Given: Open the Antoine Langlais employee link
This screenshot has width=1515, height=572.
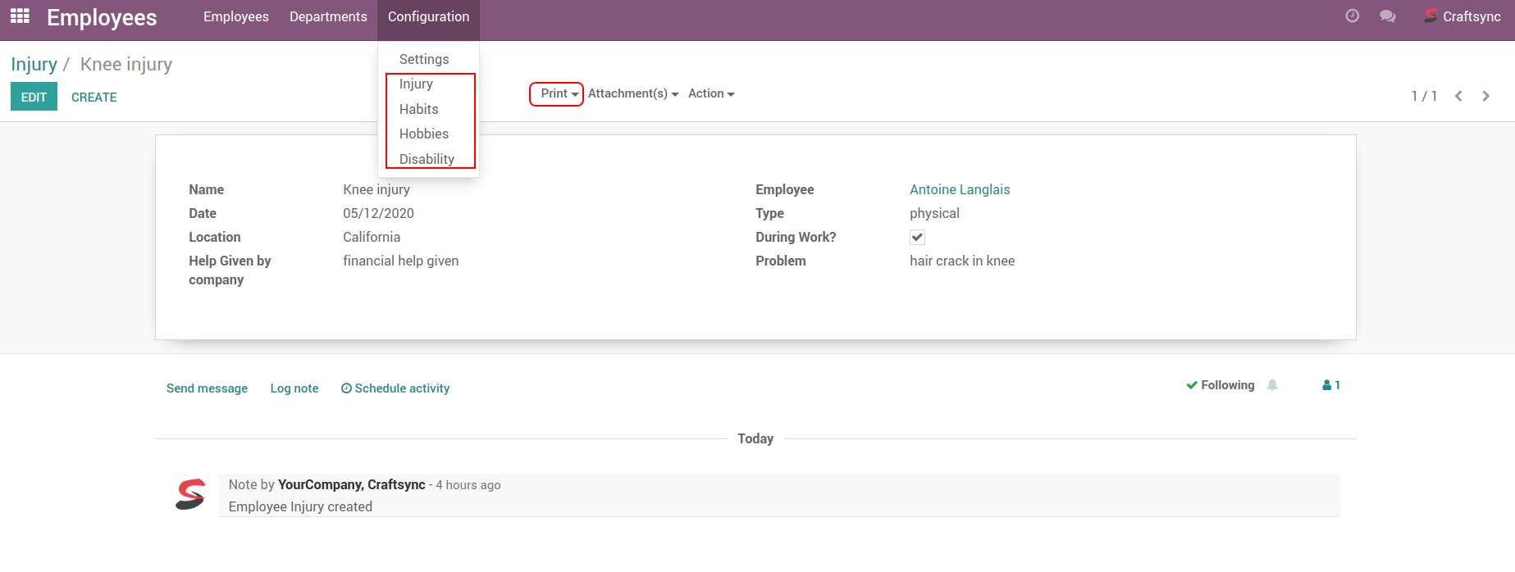Looking at the screenshot, I should coord(960,189).
